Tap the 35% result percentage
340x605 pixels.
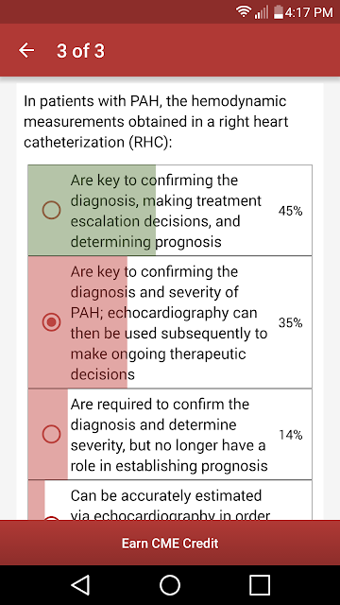coord(290,322)
